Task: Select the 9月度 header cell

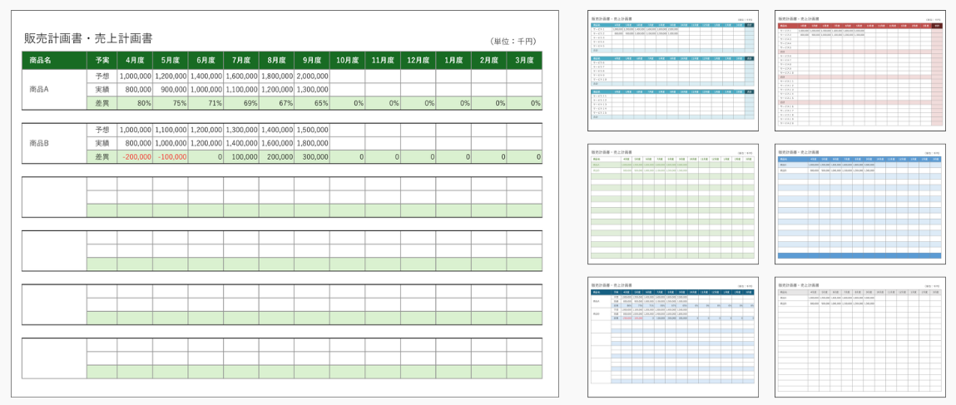Action: point(312,61)
